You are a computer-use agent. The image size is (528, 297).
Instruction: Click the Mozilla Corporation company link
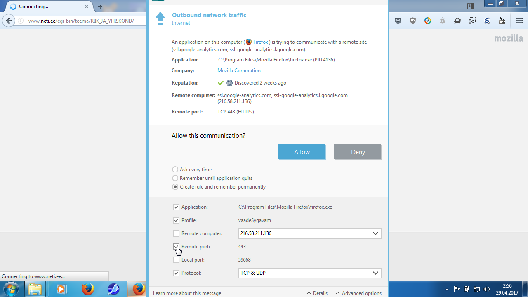[239, 71]
